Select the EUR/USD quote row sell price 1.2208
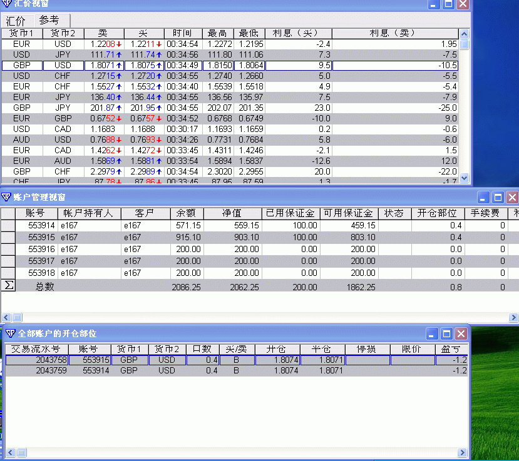519x461 pixels. coord(104,44)
